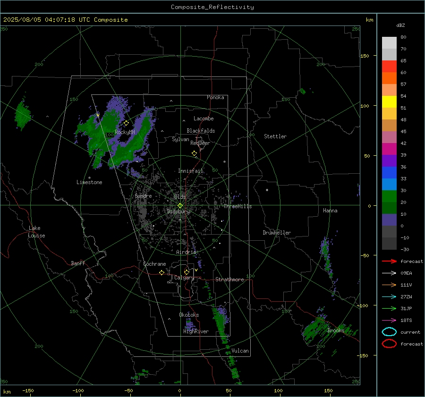Click the Brooks city label
425x397 pixels.
pyautogui.click(x=336, y=330)
